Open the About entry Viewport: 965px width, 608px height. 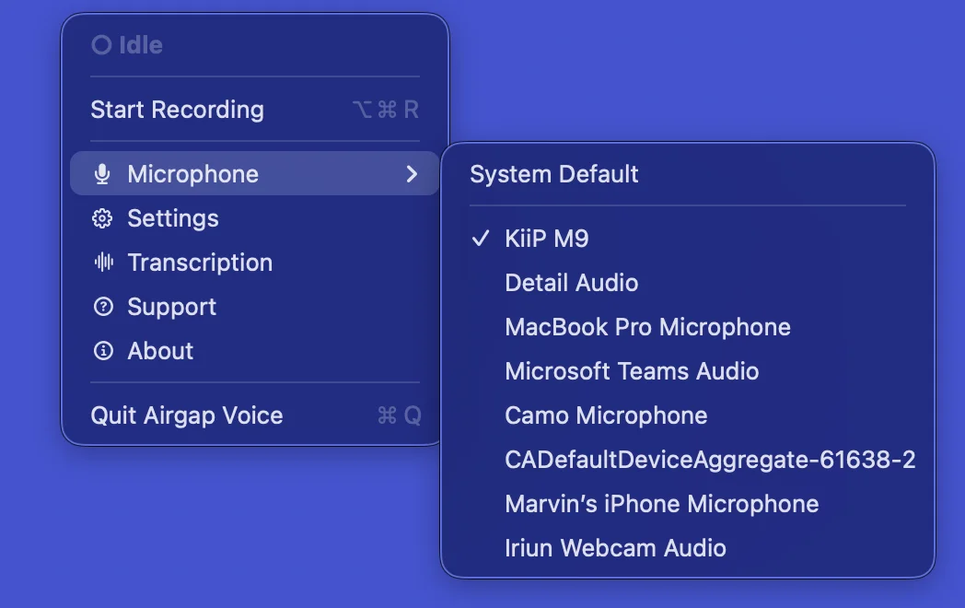click(160, 351)
